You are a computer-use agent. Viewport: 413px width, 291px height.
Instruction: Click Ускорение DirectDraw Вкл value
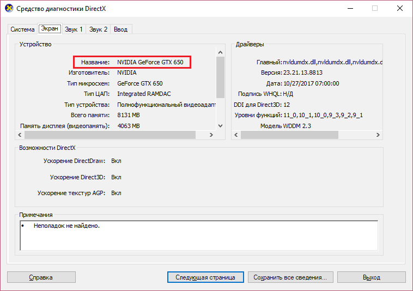click(116, 161)
